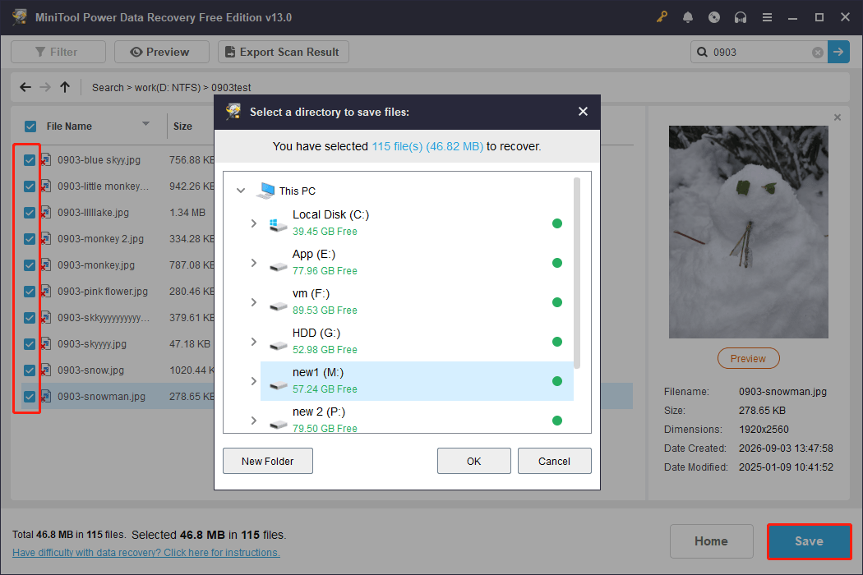Click Export Scan Result

[284, 52]
